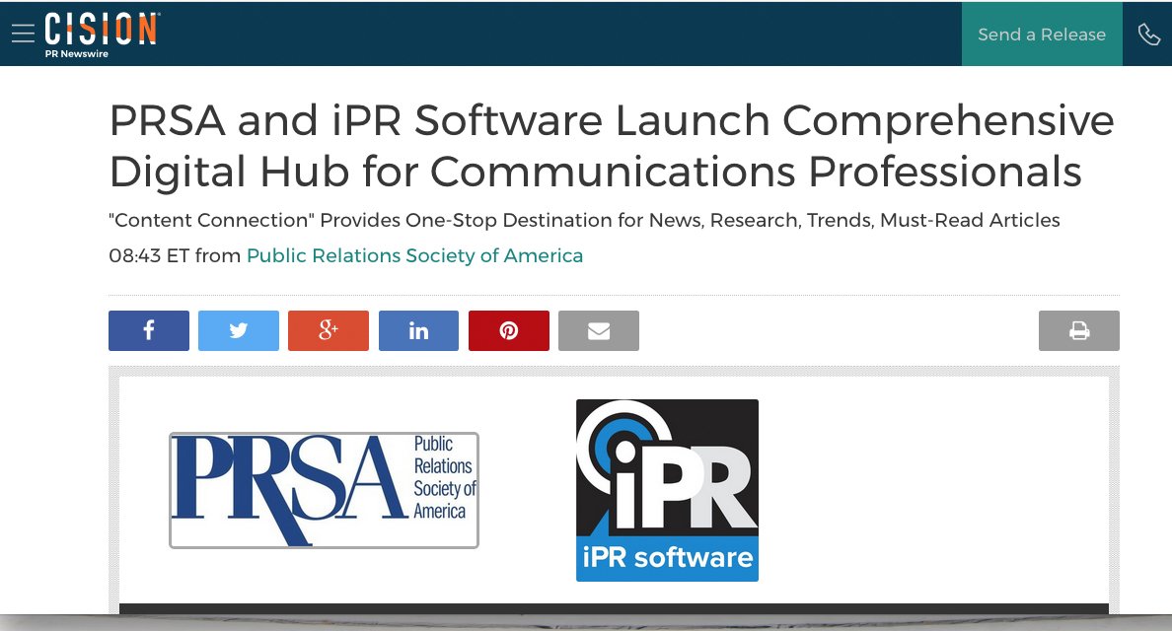
Task: Pin the article on Pinterest
Action: pyautogui.click(x=509, y=331)
